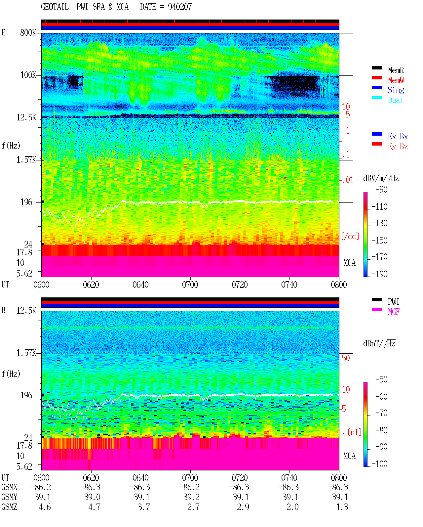The height and width of the screenshot is (527, 423).
Task: Click the E panel '0640' time label
Action: pos(140,285)
